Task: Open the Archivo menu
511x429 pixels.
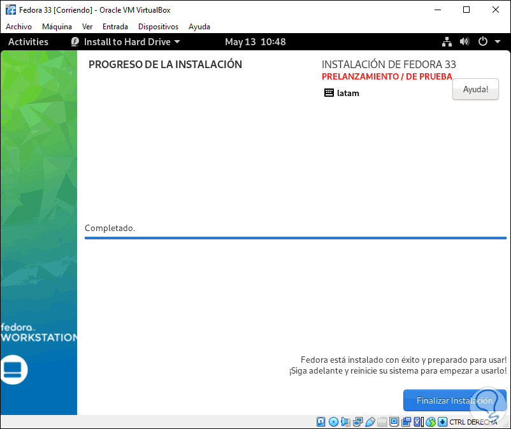Action: point(18,27)
